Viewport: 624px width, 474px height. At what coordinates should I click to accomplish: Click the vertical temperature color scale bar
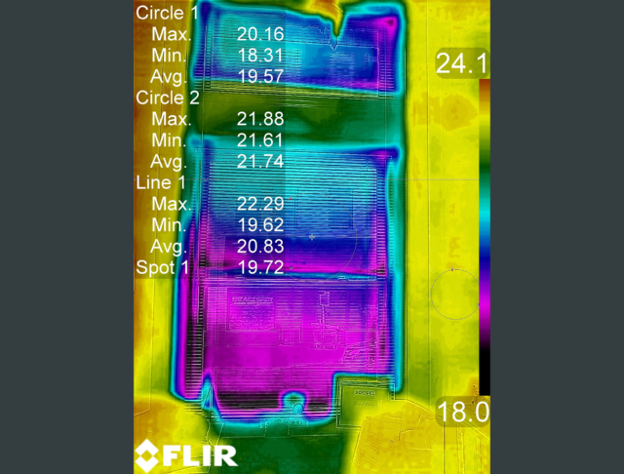tap(485, 237)
